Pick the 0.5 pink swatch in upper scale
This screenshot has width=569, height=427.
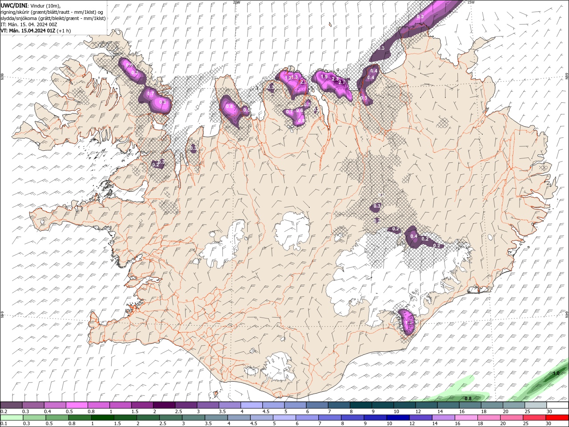coord(76,405)
